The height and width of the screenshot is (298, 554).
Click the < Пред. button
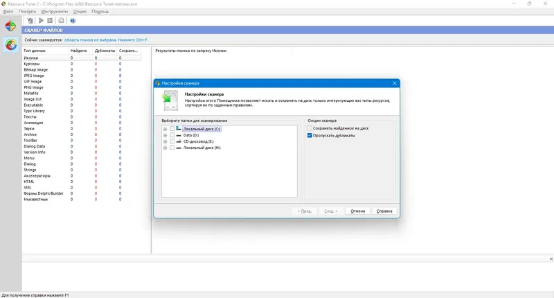point(304,211)
